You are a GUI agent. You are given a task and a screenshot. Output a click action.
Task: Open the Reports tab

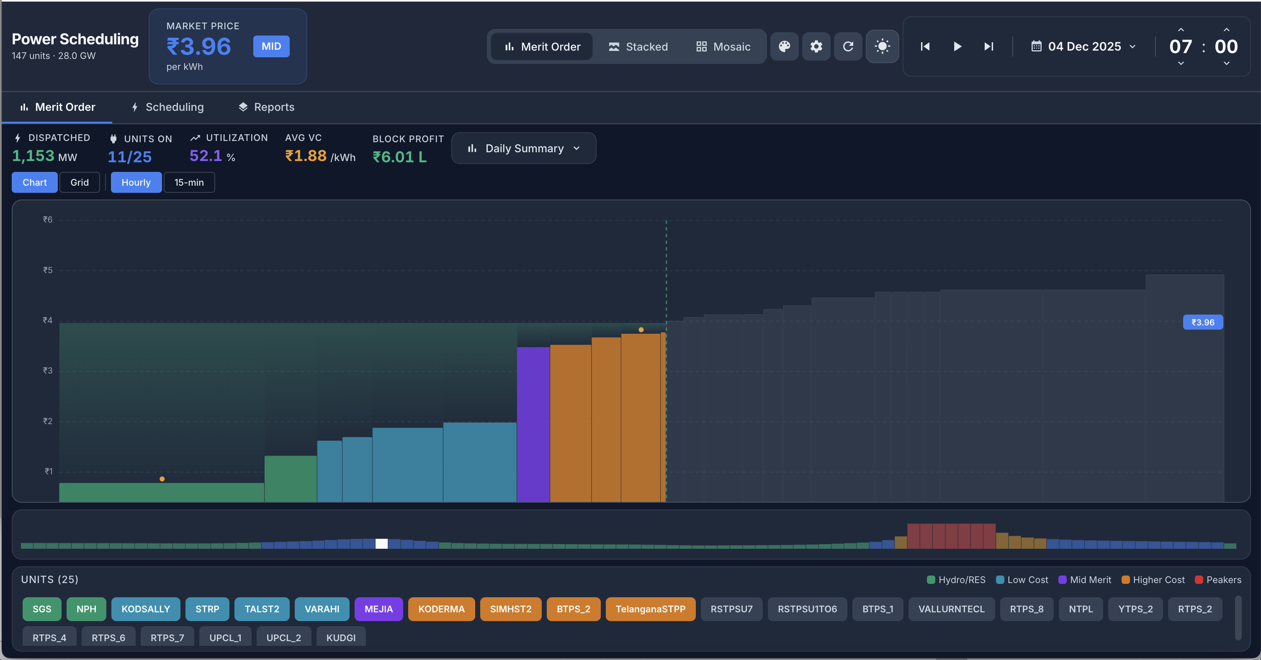point(266,107)
